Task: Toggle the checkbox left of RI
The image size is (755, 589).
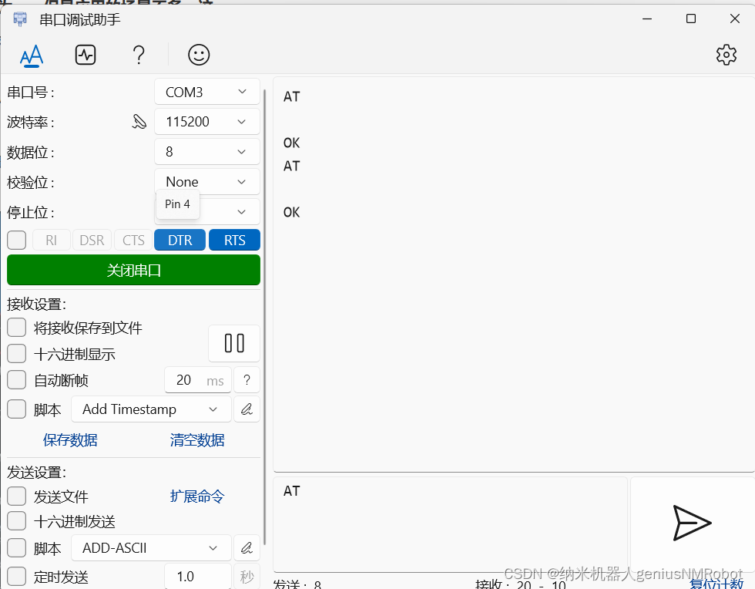Action: (x=17, y=240)
